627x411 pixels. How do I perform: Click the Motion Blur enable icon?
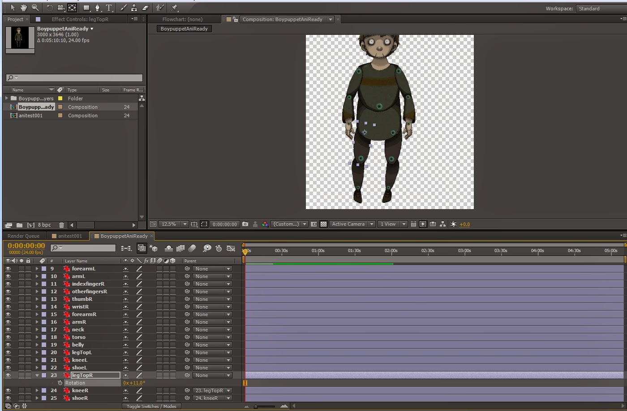192,248
